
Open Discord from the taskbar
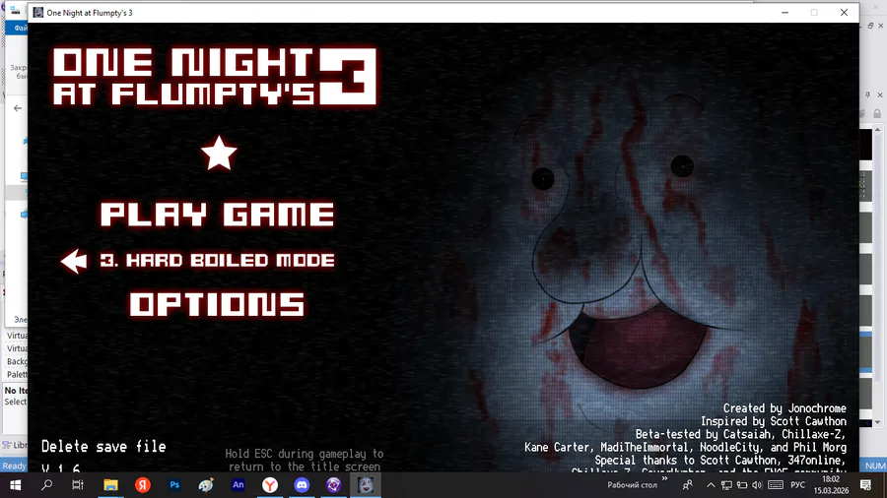coord(302,485)
